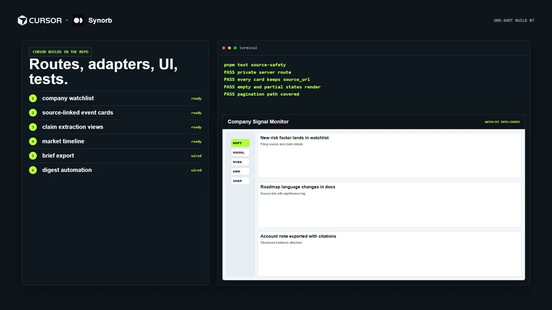Click PASS private server route line

pos(257,72)
